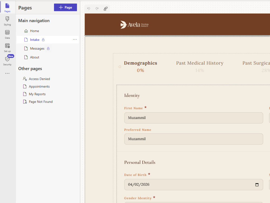Click the Access Denied person icon
Viewport: 270px width, 203px height.
(x=25, y=79)
